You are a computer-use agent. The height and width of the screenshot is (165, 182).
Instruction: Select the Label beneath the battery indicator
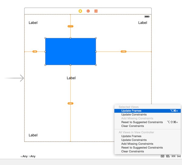pyautogui.click(x=143, y=23)
